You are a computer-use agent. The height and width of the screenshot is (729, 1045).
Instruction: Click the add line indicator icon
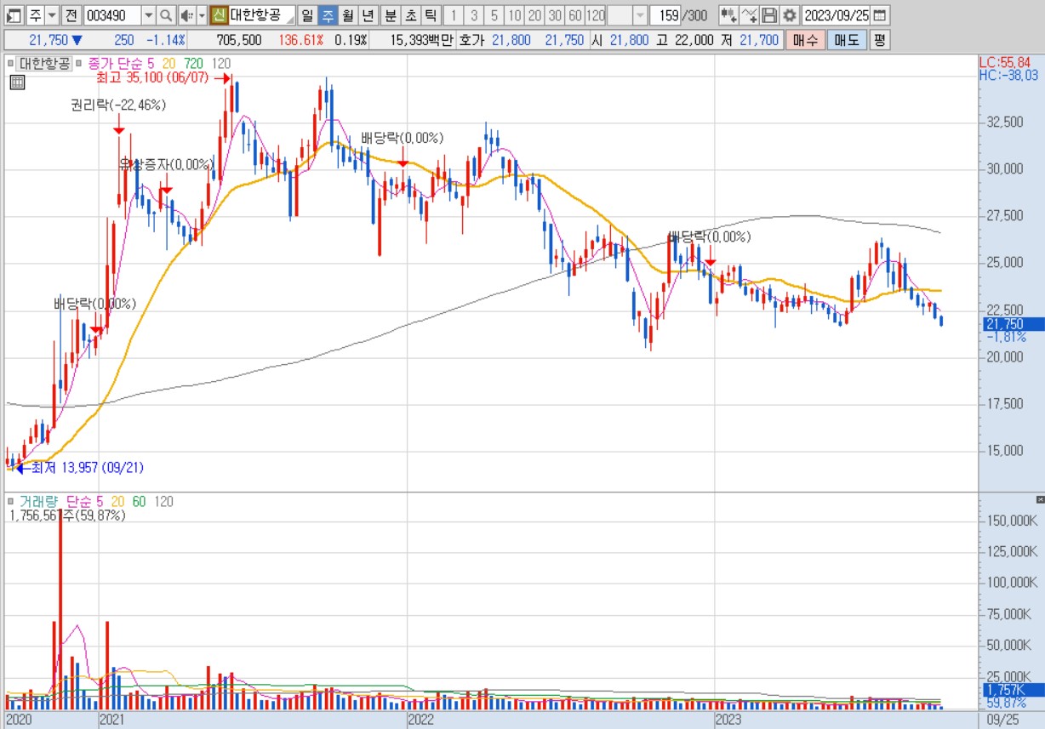pyautogui.click(x=749, y=15)
